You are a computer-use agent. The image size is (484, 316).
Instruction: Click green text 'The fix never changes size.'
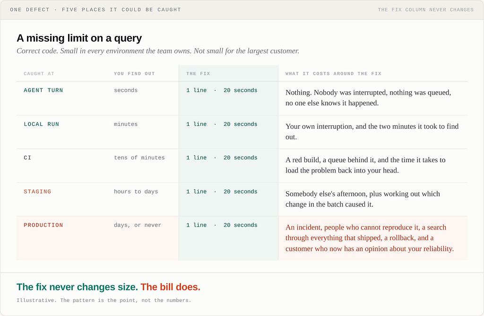(x=77, y=287)
